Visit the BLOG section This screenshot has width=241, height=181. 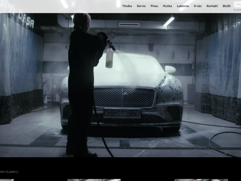click(x=227, y=6)
